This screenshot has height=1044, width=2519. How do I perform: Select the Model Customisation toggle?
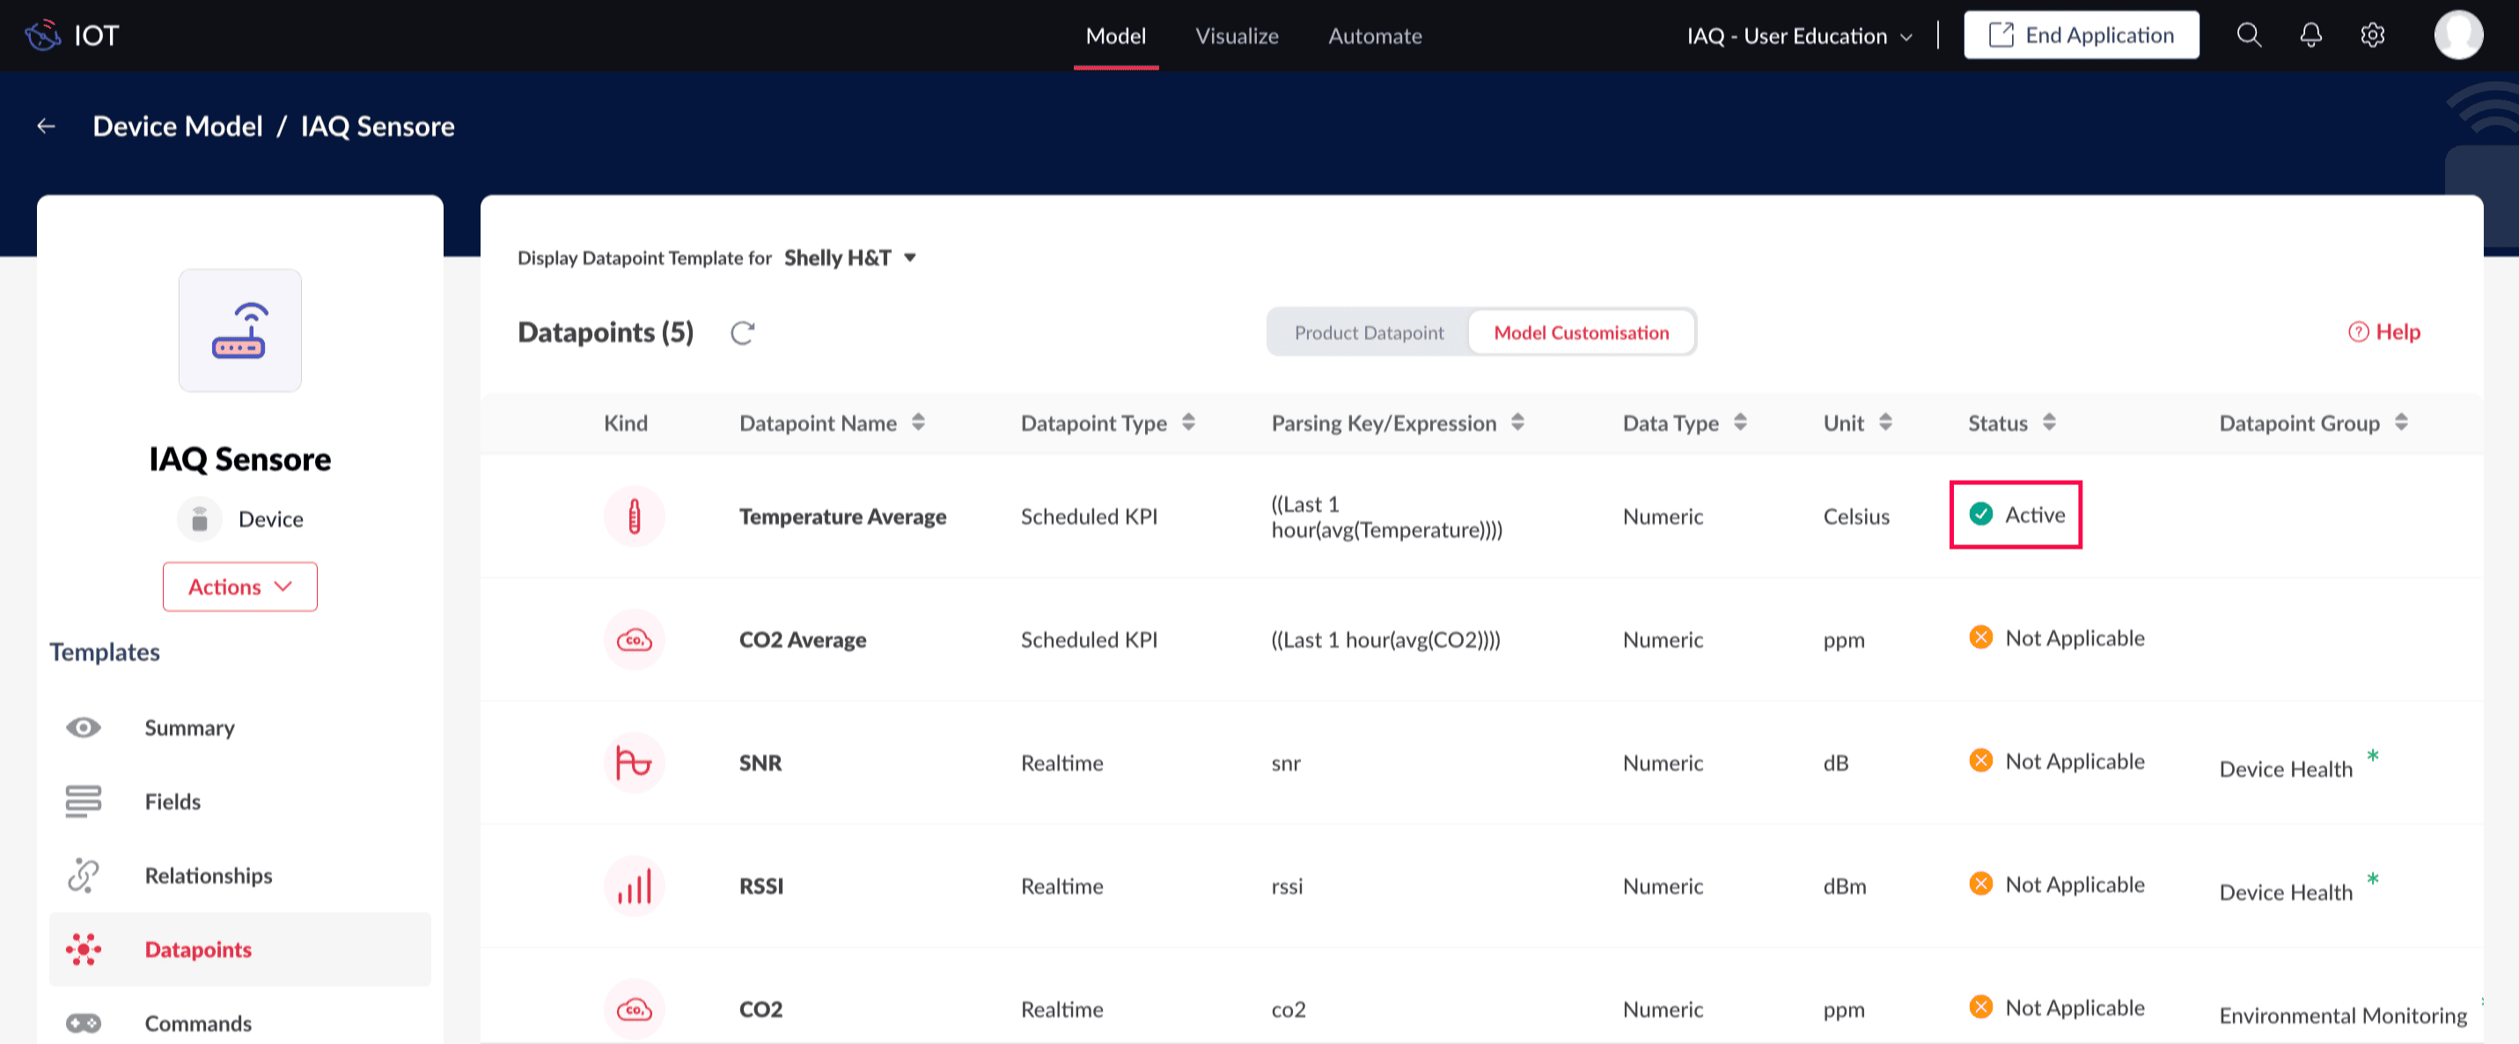1580,333
